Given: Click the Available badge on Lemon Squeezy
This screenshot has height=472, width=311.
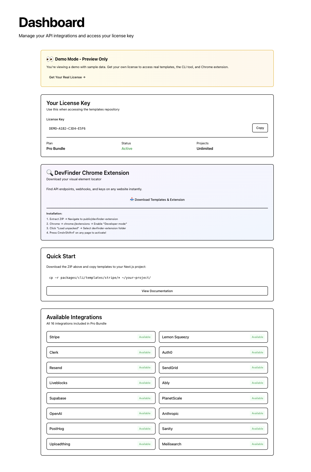Looking at the screenshot, I should click(257, 337).
